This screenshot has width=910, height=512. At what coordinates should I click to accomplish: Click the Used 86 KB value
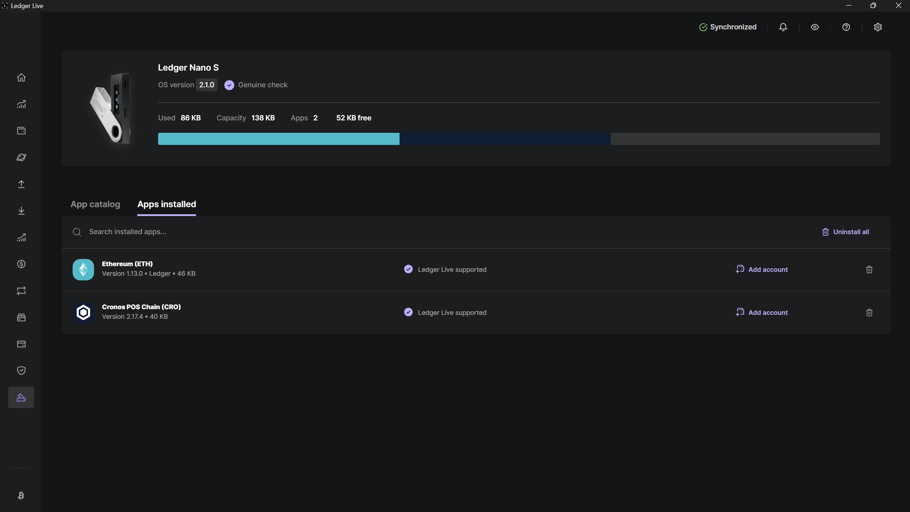pyautogui.click(x=190, y=118)
